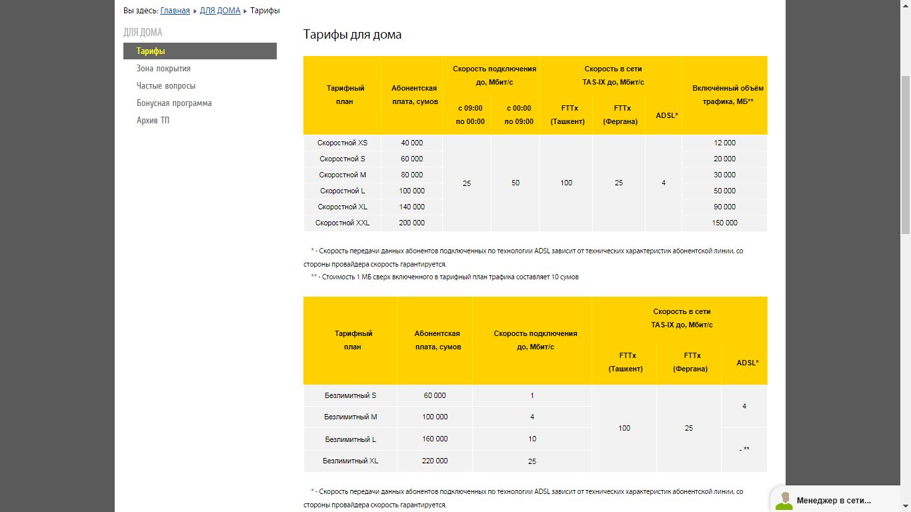This screenshot has height=512, width=911.
Task: Click the 'Скоростной XXL' tariff name cell
Action: 342,223
